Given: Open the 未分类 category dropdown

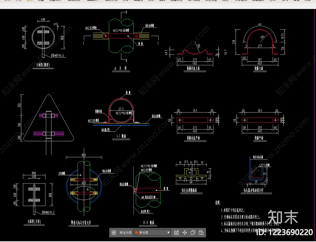Looking at the screenshot, I should click(x=152, y=232).
